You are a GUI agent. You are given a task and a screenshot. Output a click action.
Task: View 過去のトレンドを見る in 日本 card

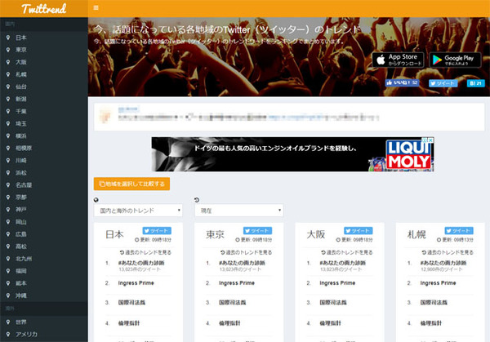[145, 252]
